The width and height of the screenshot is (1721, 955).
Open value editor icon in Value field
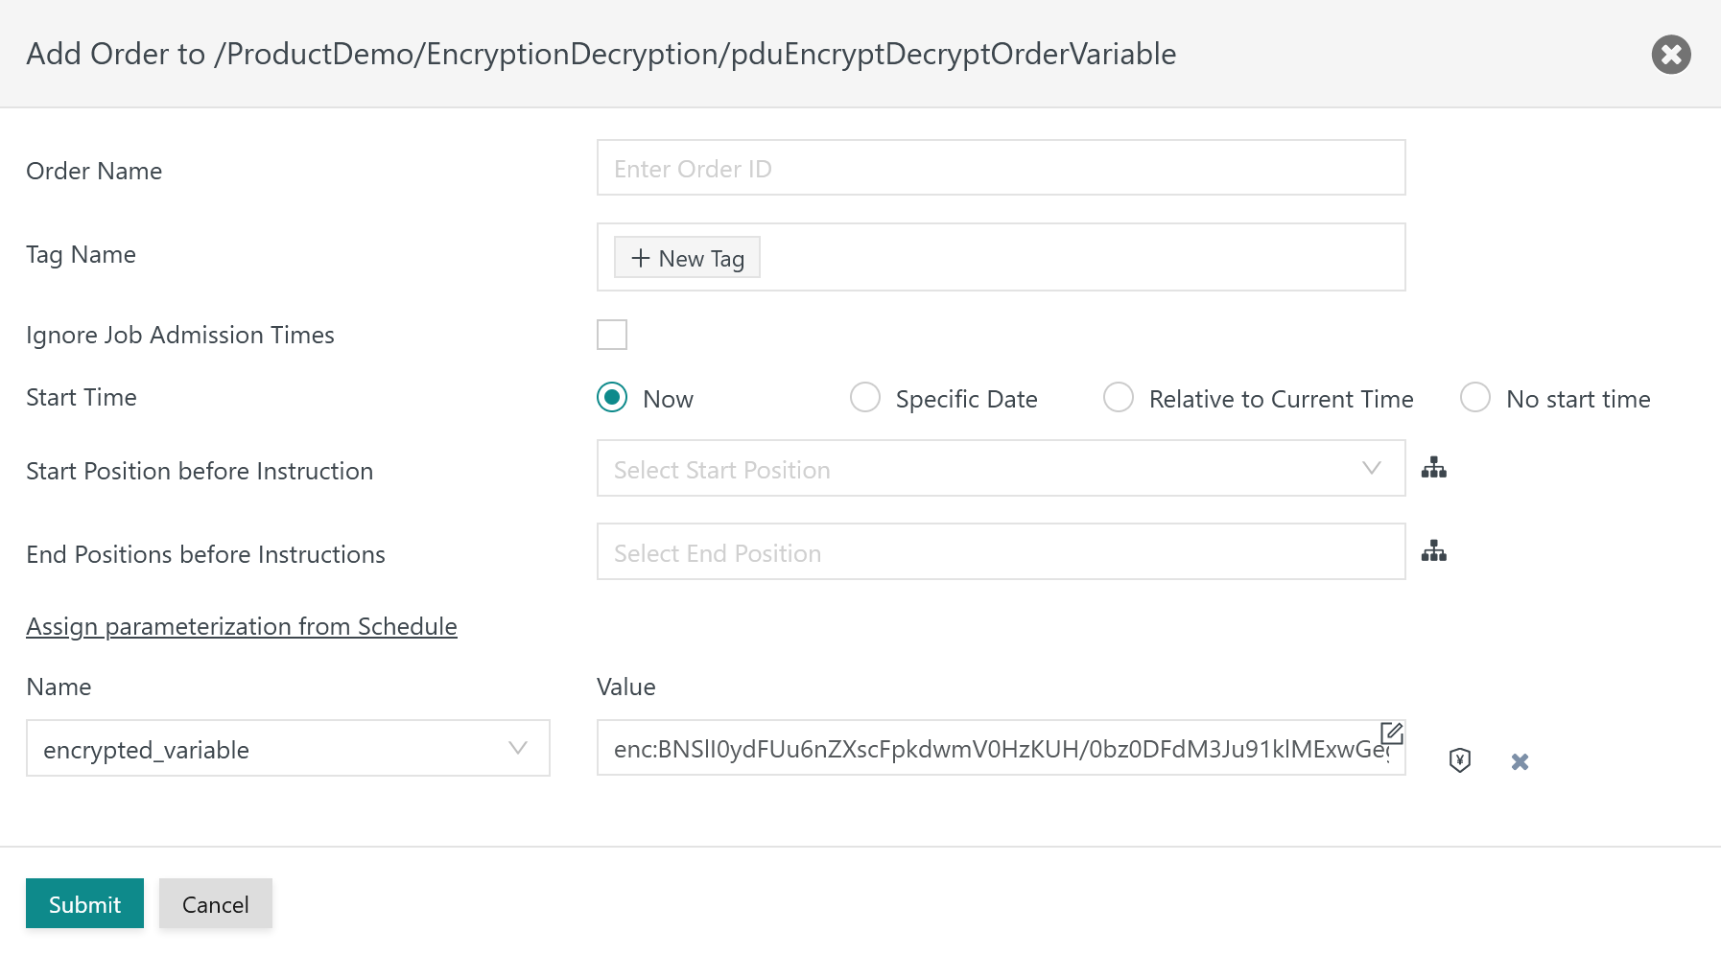coord(1391,734)
